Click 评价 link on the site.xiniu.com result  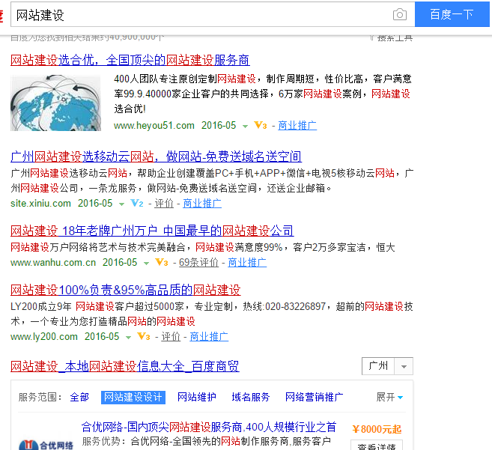pos(164,204)
